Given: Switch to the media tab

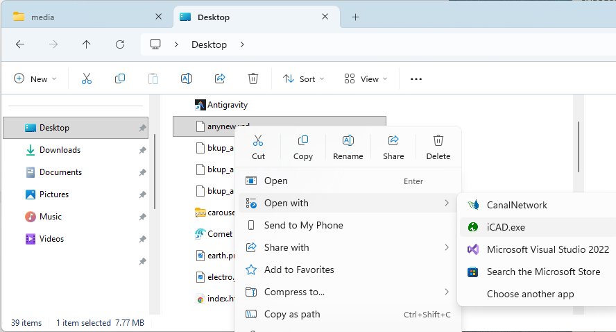Looking at the screenshot, I should (82, 17).
